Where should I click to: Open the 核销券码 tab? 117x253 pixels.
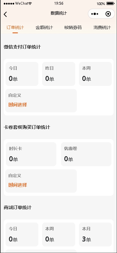[x=73, y=28]
